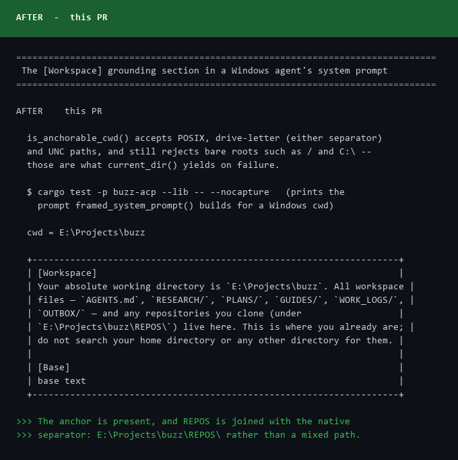458x460 pixels.
Task: Click the framed_system_prompt() text
Action: 135,206
